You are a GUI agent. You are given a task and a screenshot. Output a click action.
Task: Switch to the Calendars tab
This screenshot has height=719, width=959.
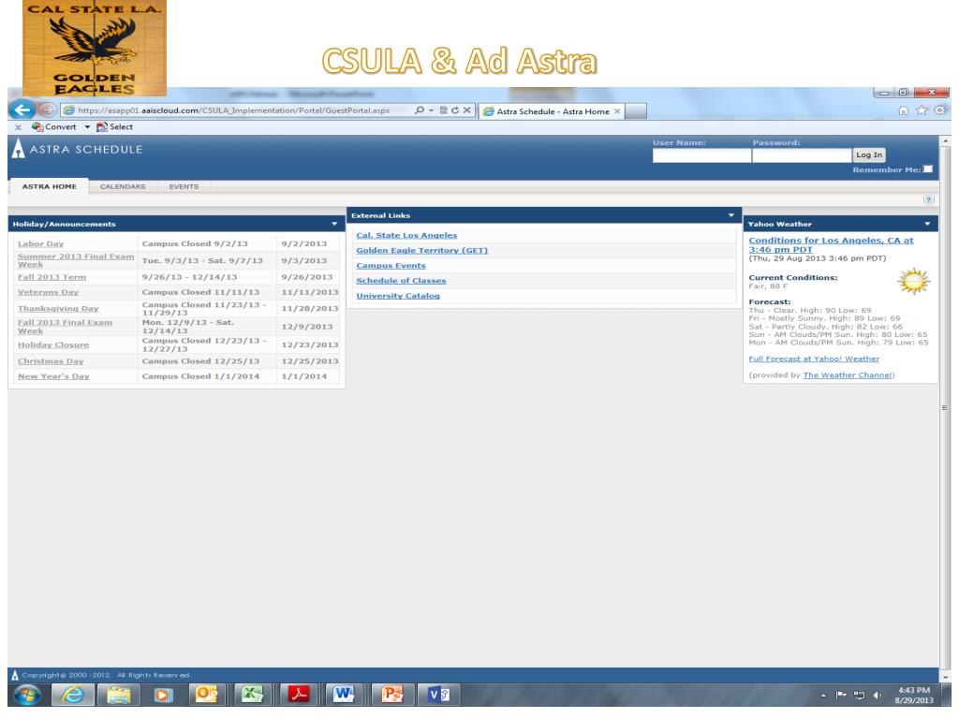123,186
